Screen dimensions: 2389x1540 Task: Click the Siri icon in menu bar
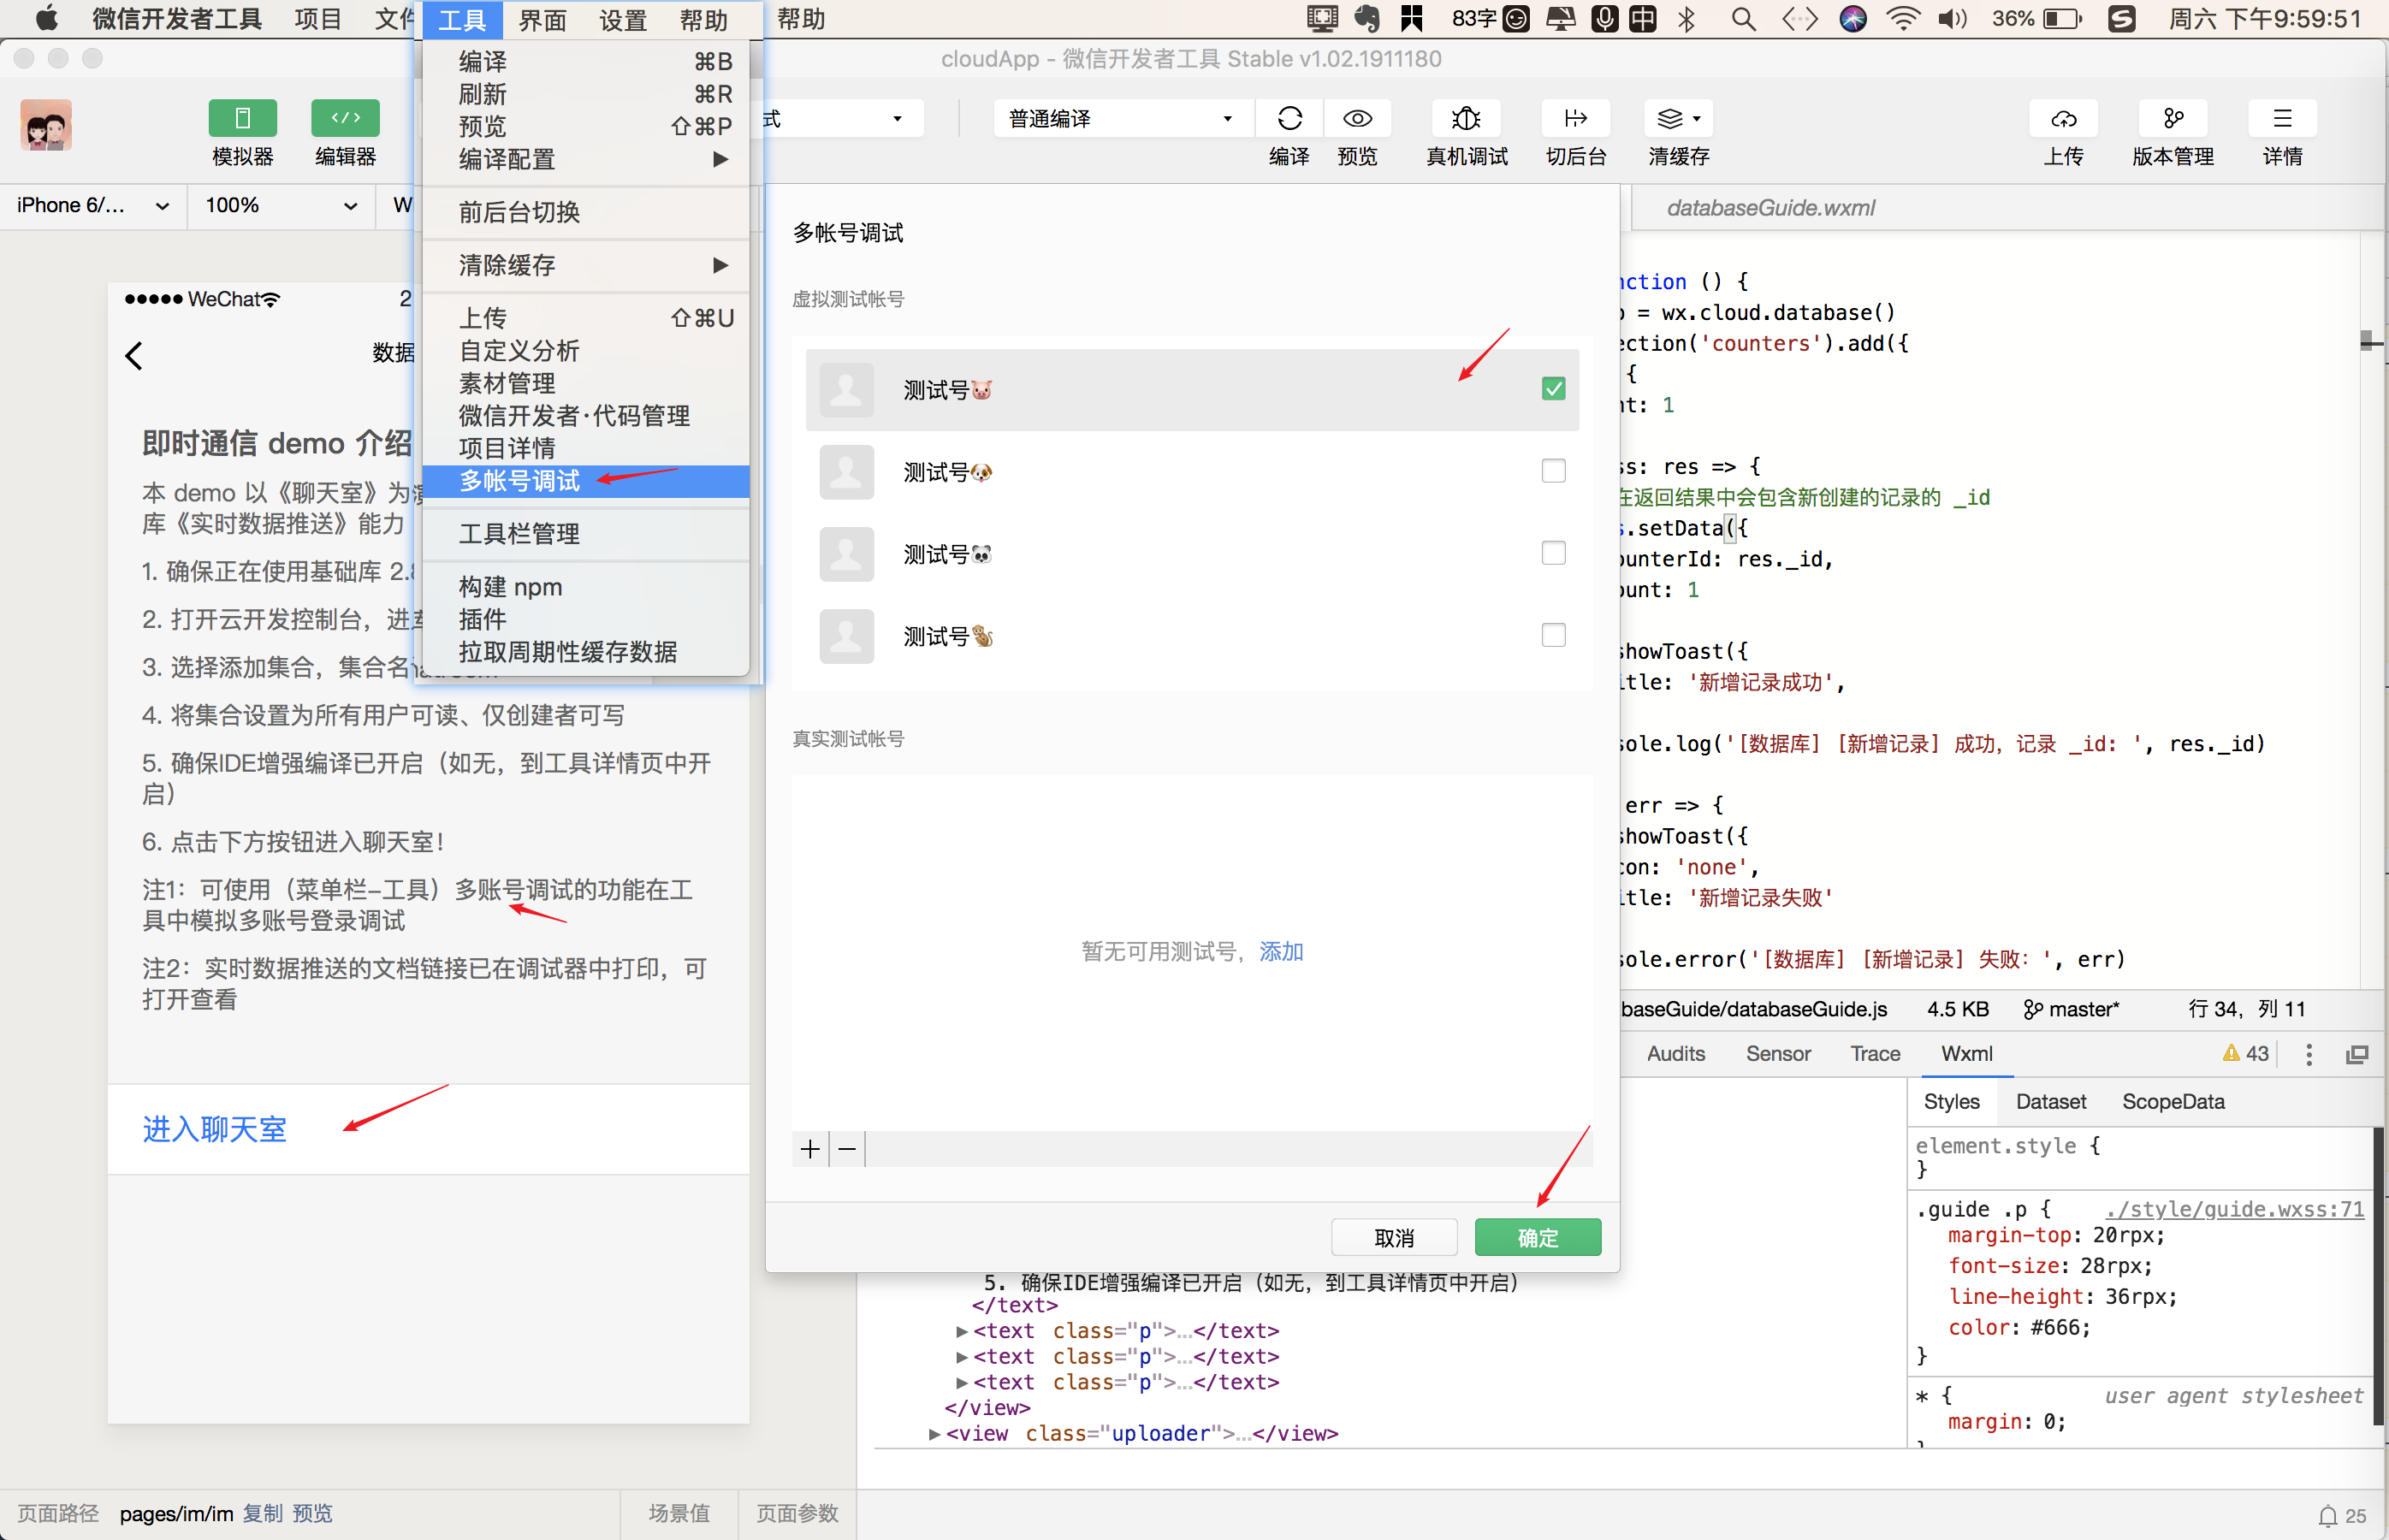pos(1852,19)
